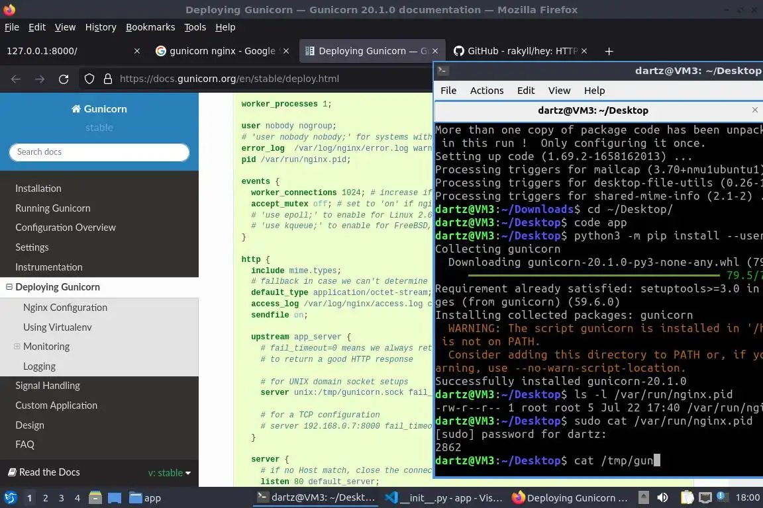Switch to Firefox Deploying Gunicorn taskbar entry
The height and width of the screenshot is (508, 763).
[570, 498]
